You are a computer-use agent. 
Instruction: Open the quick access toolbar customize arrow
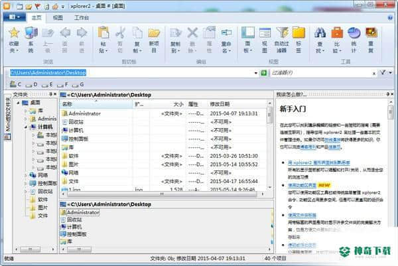click(63, 7)
